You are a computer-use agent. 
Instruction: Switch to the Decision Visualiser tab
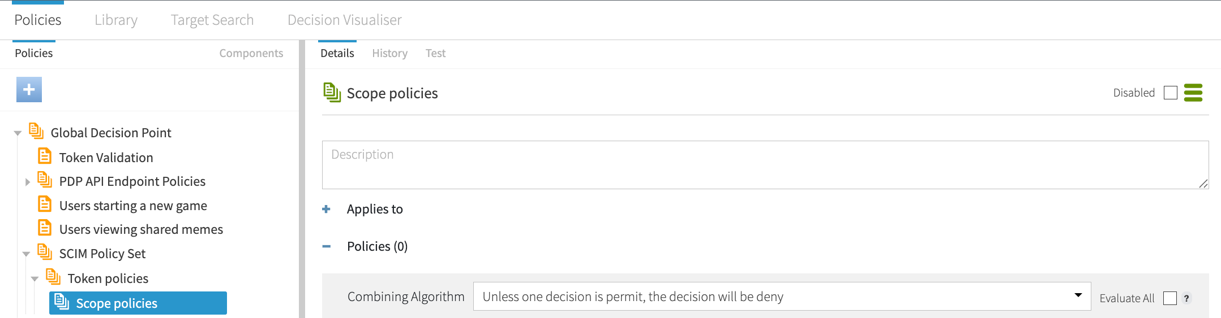pos(344,20)
